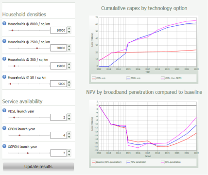
Task: Increase Households @ 8000 value with up arrow
Action: tap(69, 28)
